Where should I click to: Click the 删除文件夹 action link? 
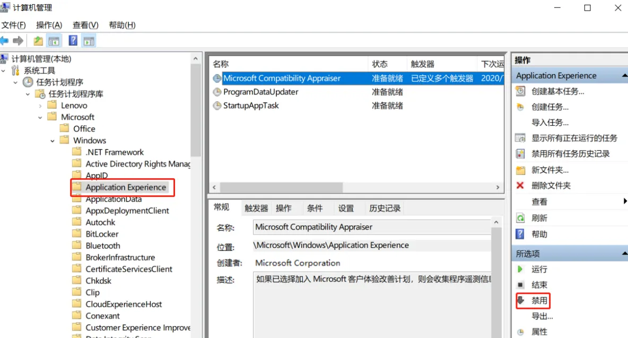pos(551,185)
